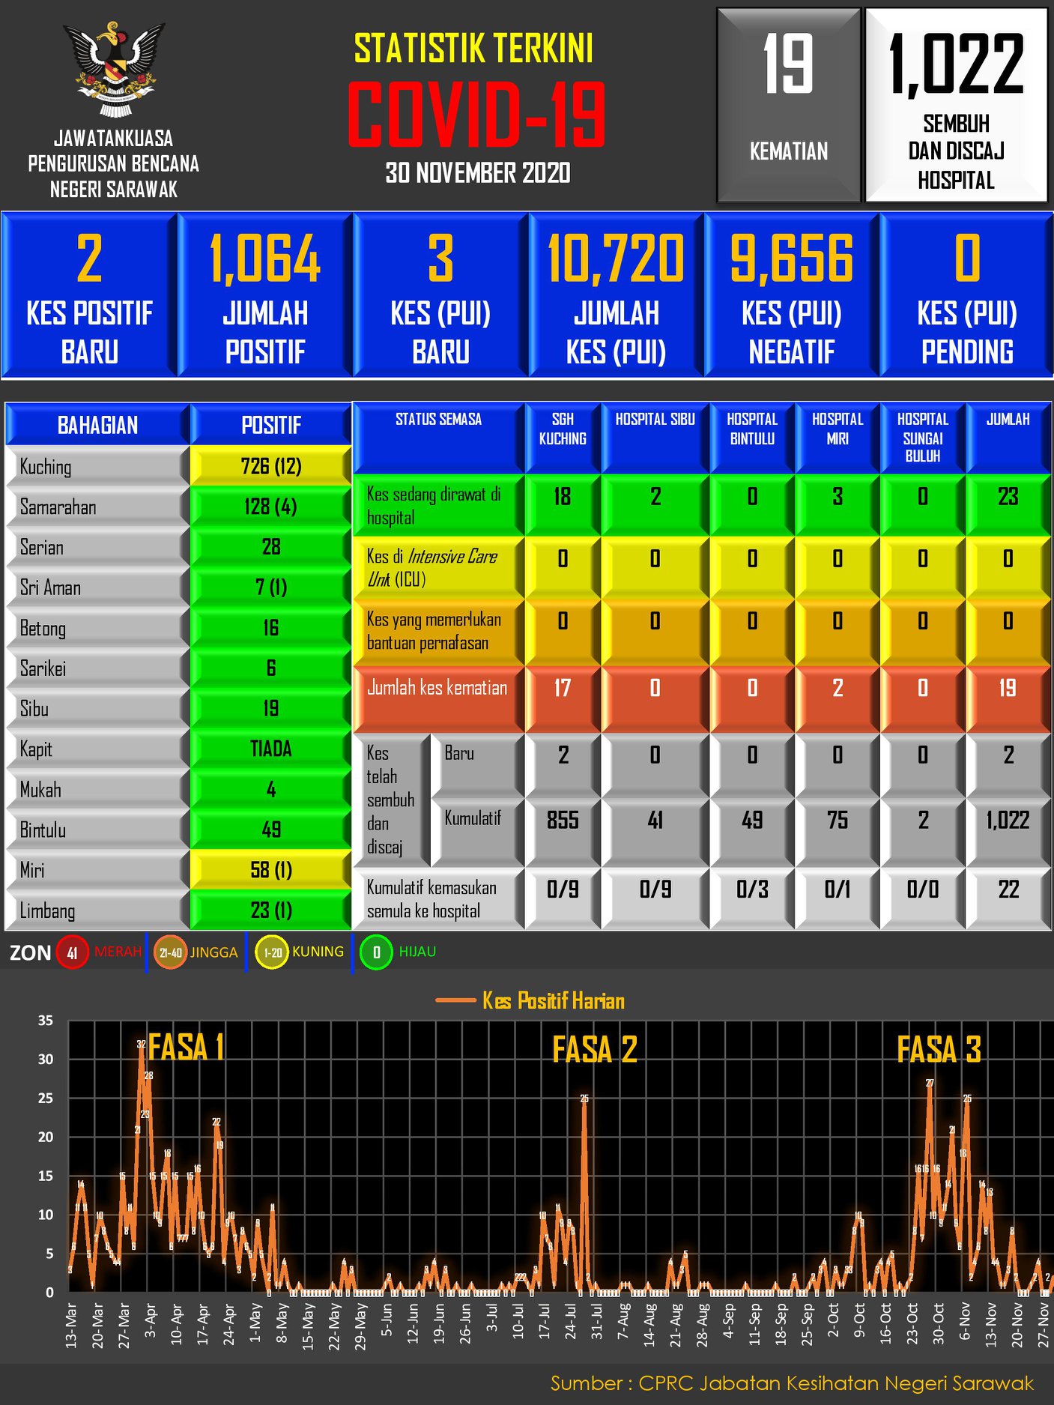The image size is (1054, 1405).
Task: Click the Kes di Intensive Care Unit row label
Action: pyautogui.click(x=438, y=568)
